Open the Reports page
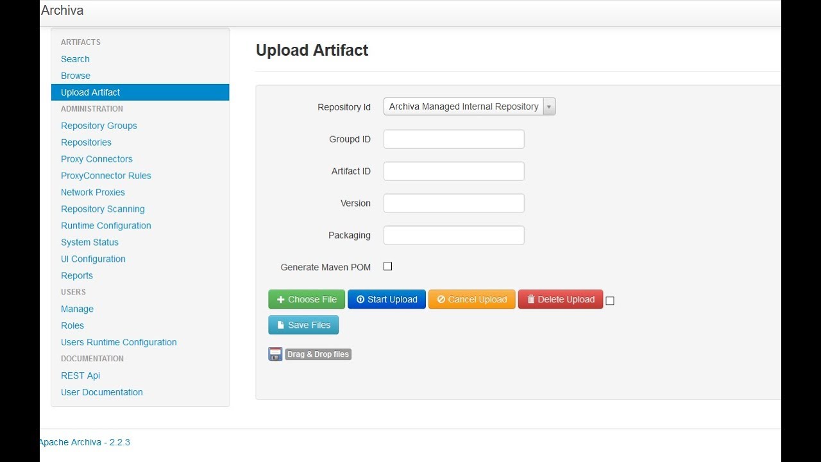The height and width of the screenshot is (462, 821). tap(77, 276)
